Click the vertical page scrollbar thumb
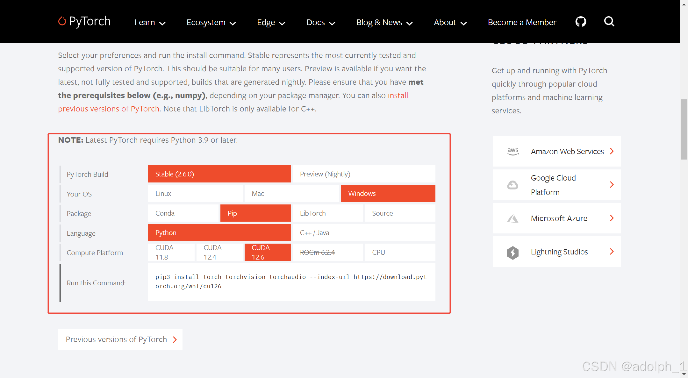 (x=684, y=129)
